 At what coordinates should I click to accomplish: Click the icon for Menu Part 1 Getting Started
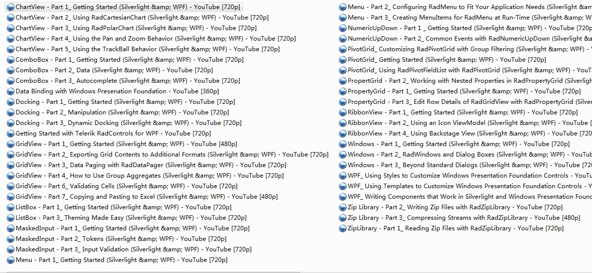click(x=11, y=260)
